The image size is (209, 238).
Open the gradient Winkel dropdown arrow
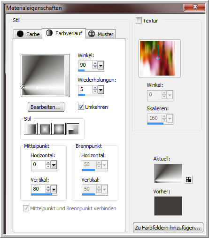tap(101, 65)
